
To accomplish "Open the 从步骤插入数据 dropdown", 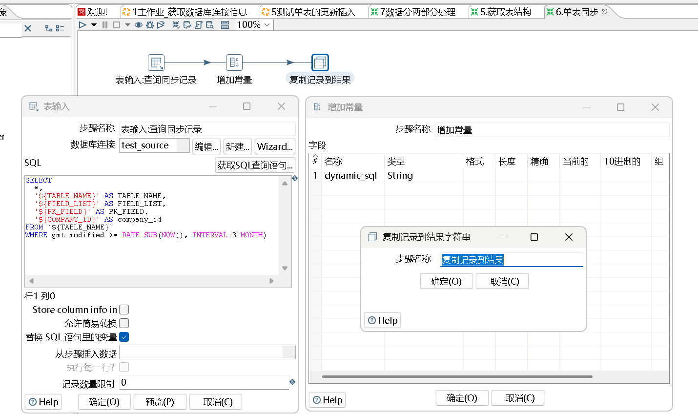I will 289,352.
